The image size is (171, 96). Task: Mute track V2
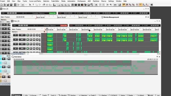(34, 39)
